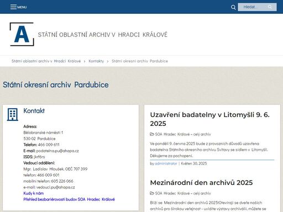
Task: Select breadcrumb Státní okresní archiv Pardubice
Action: point(140,61)
